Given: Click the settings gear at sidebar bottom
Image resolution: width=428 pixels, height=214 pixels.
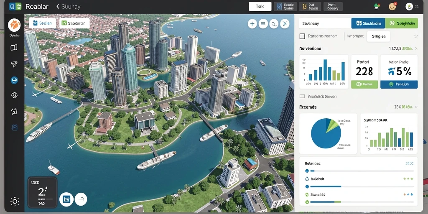Looking at the screenshot, I should pyautogui.click(x=15, y=202).
